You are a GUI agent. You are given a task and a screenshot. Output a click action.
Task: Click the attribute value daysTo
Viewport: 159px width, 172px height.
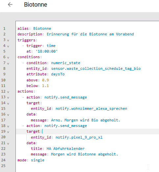click(58, 74)
